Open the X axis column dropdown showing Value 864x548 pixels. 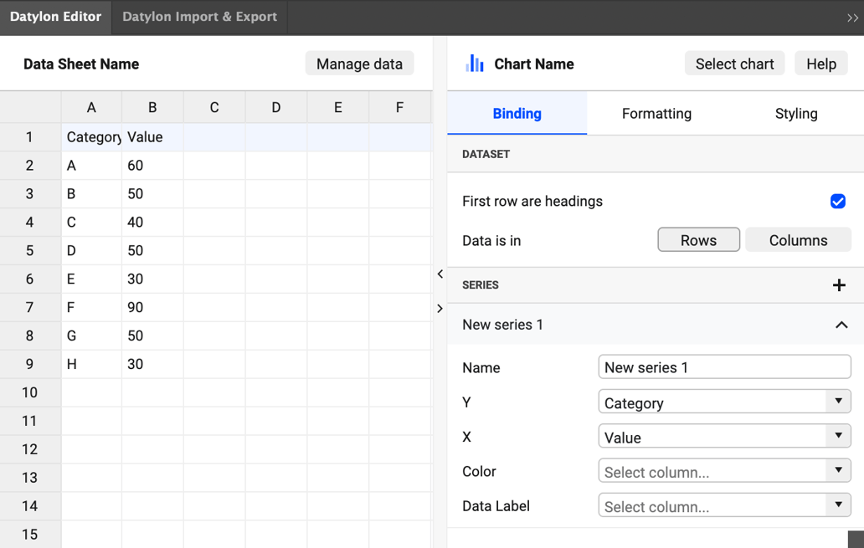(723, 436)
